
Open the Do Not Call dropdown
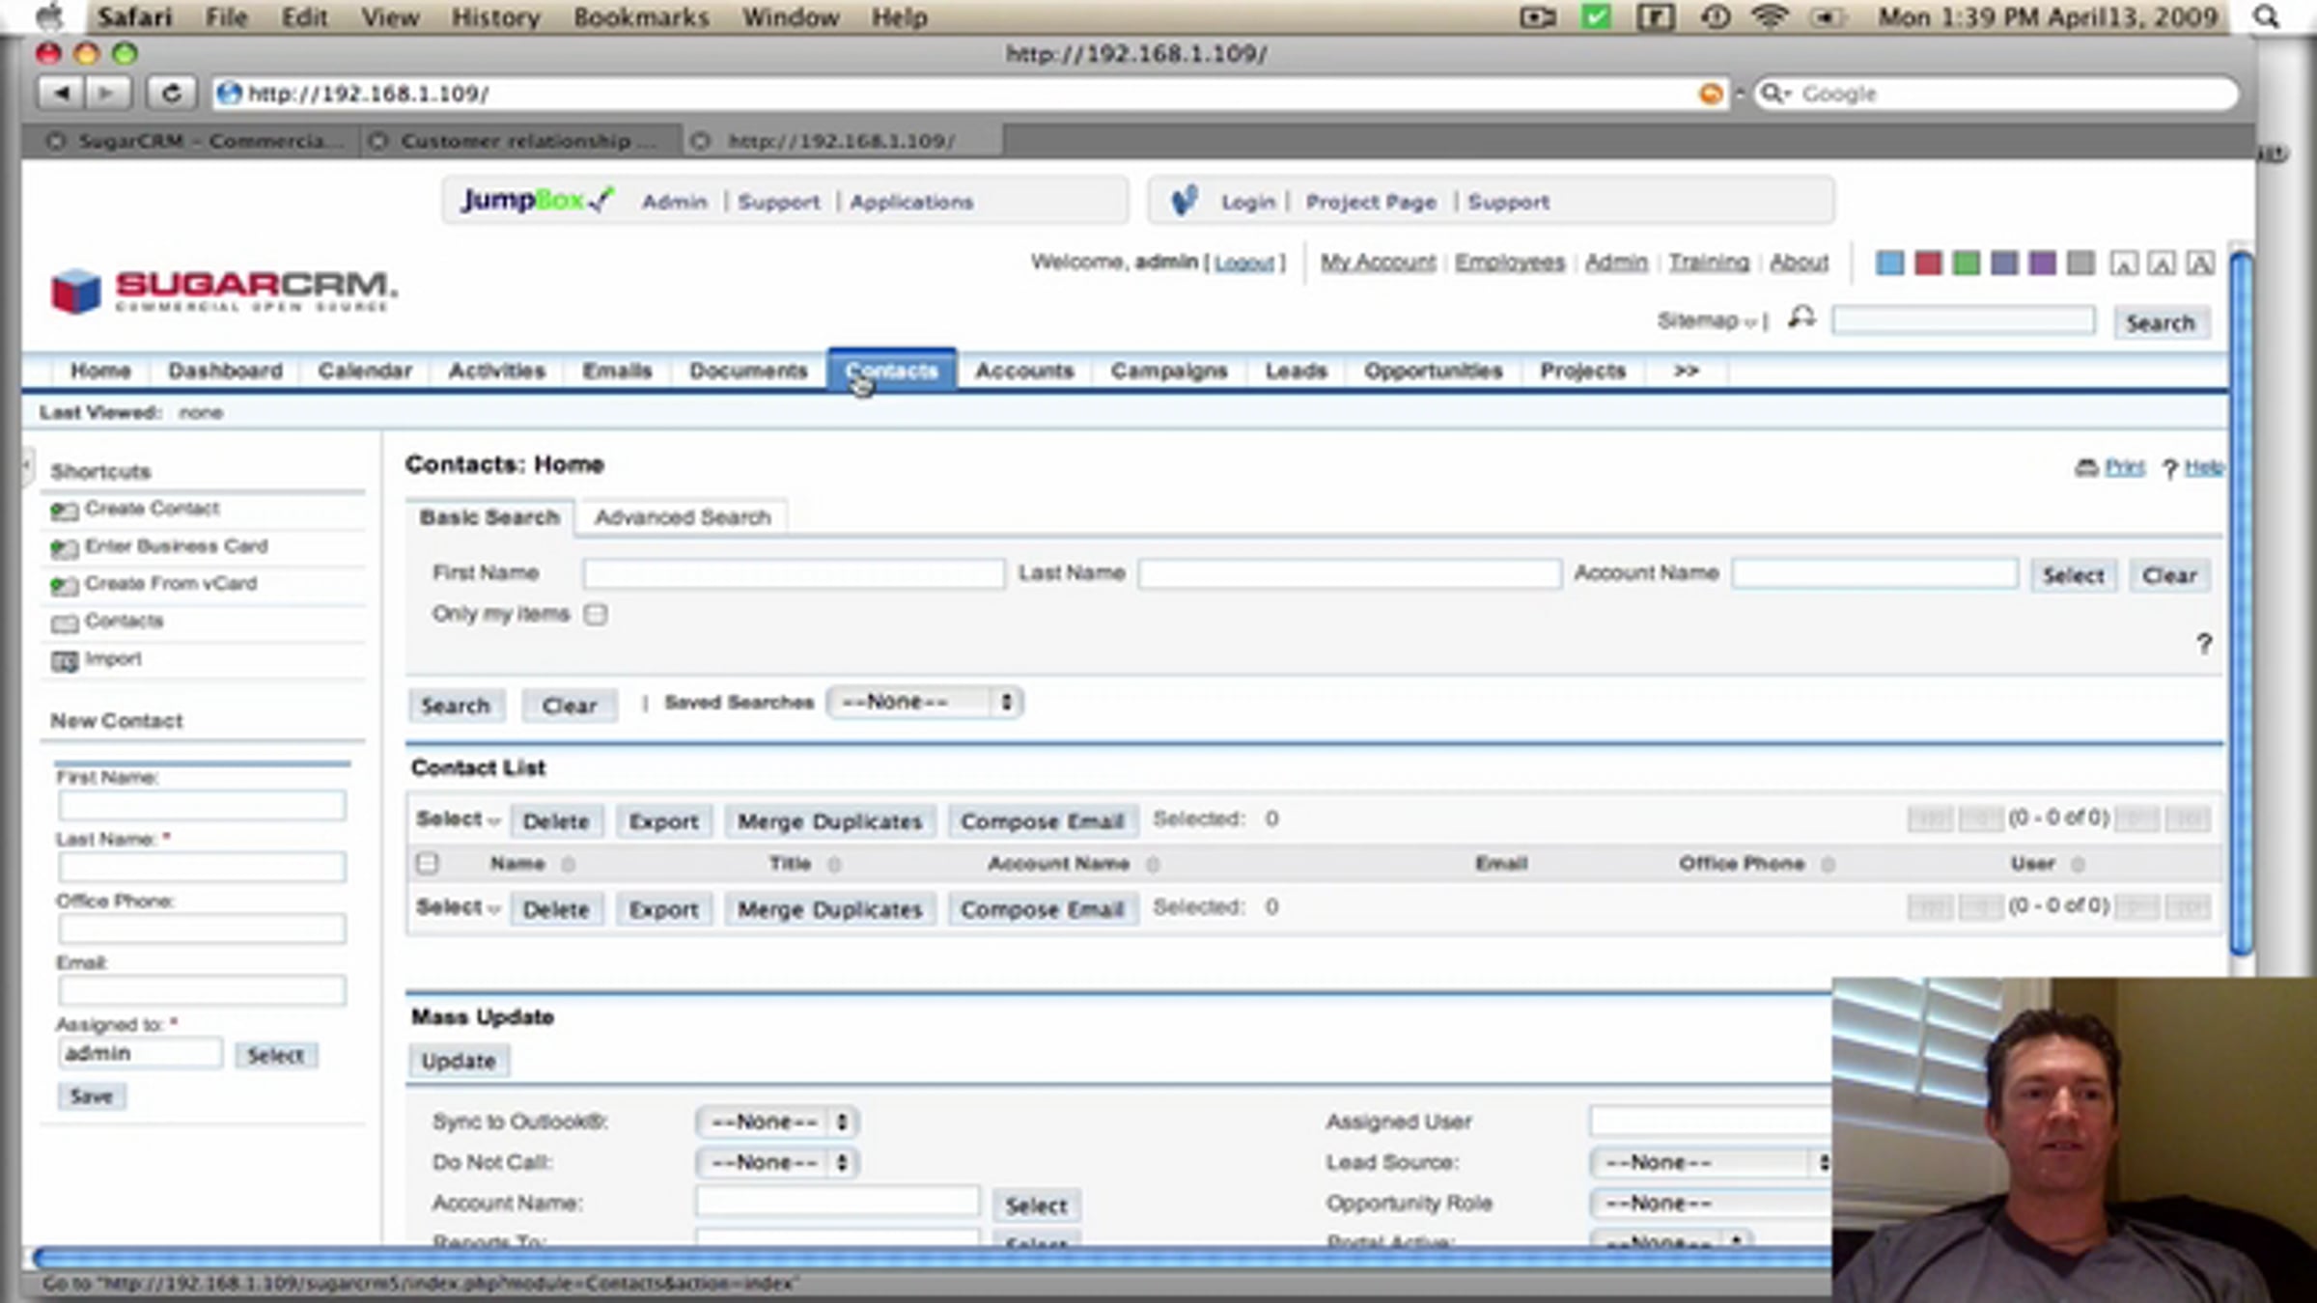777,1163
